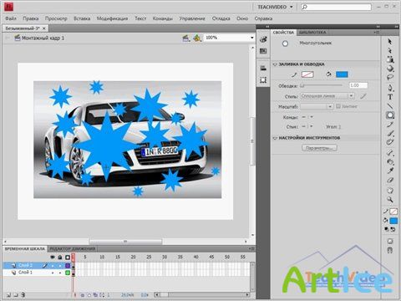
Task: Select the Hand tool
Action: coord(390,191)
